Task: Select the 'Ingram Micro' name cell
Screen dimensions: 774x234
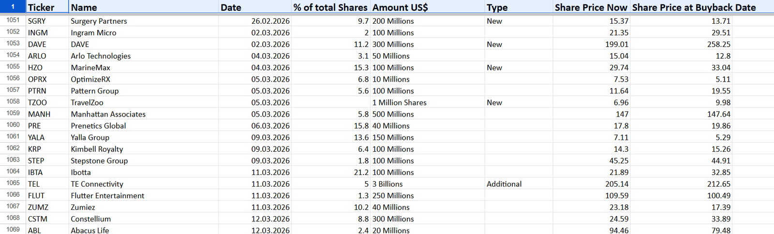Action: click(144, 32)
